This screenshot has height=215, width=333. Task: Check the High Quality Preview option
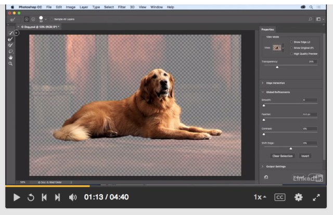(x=291, y=53)
